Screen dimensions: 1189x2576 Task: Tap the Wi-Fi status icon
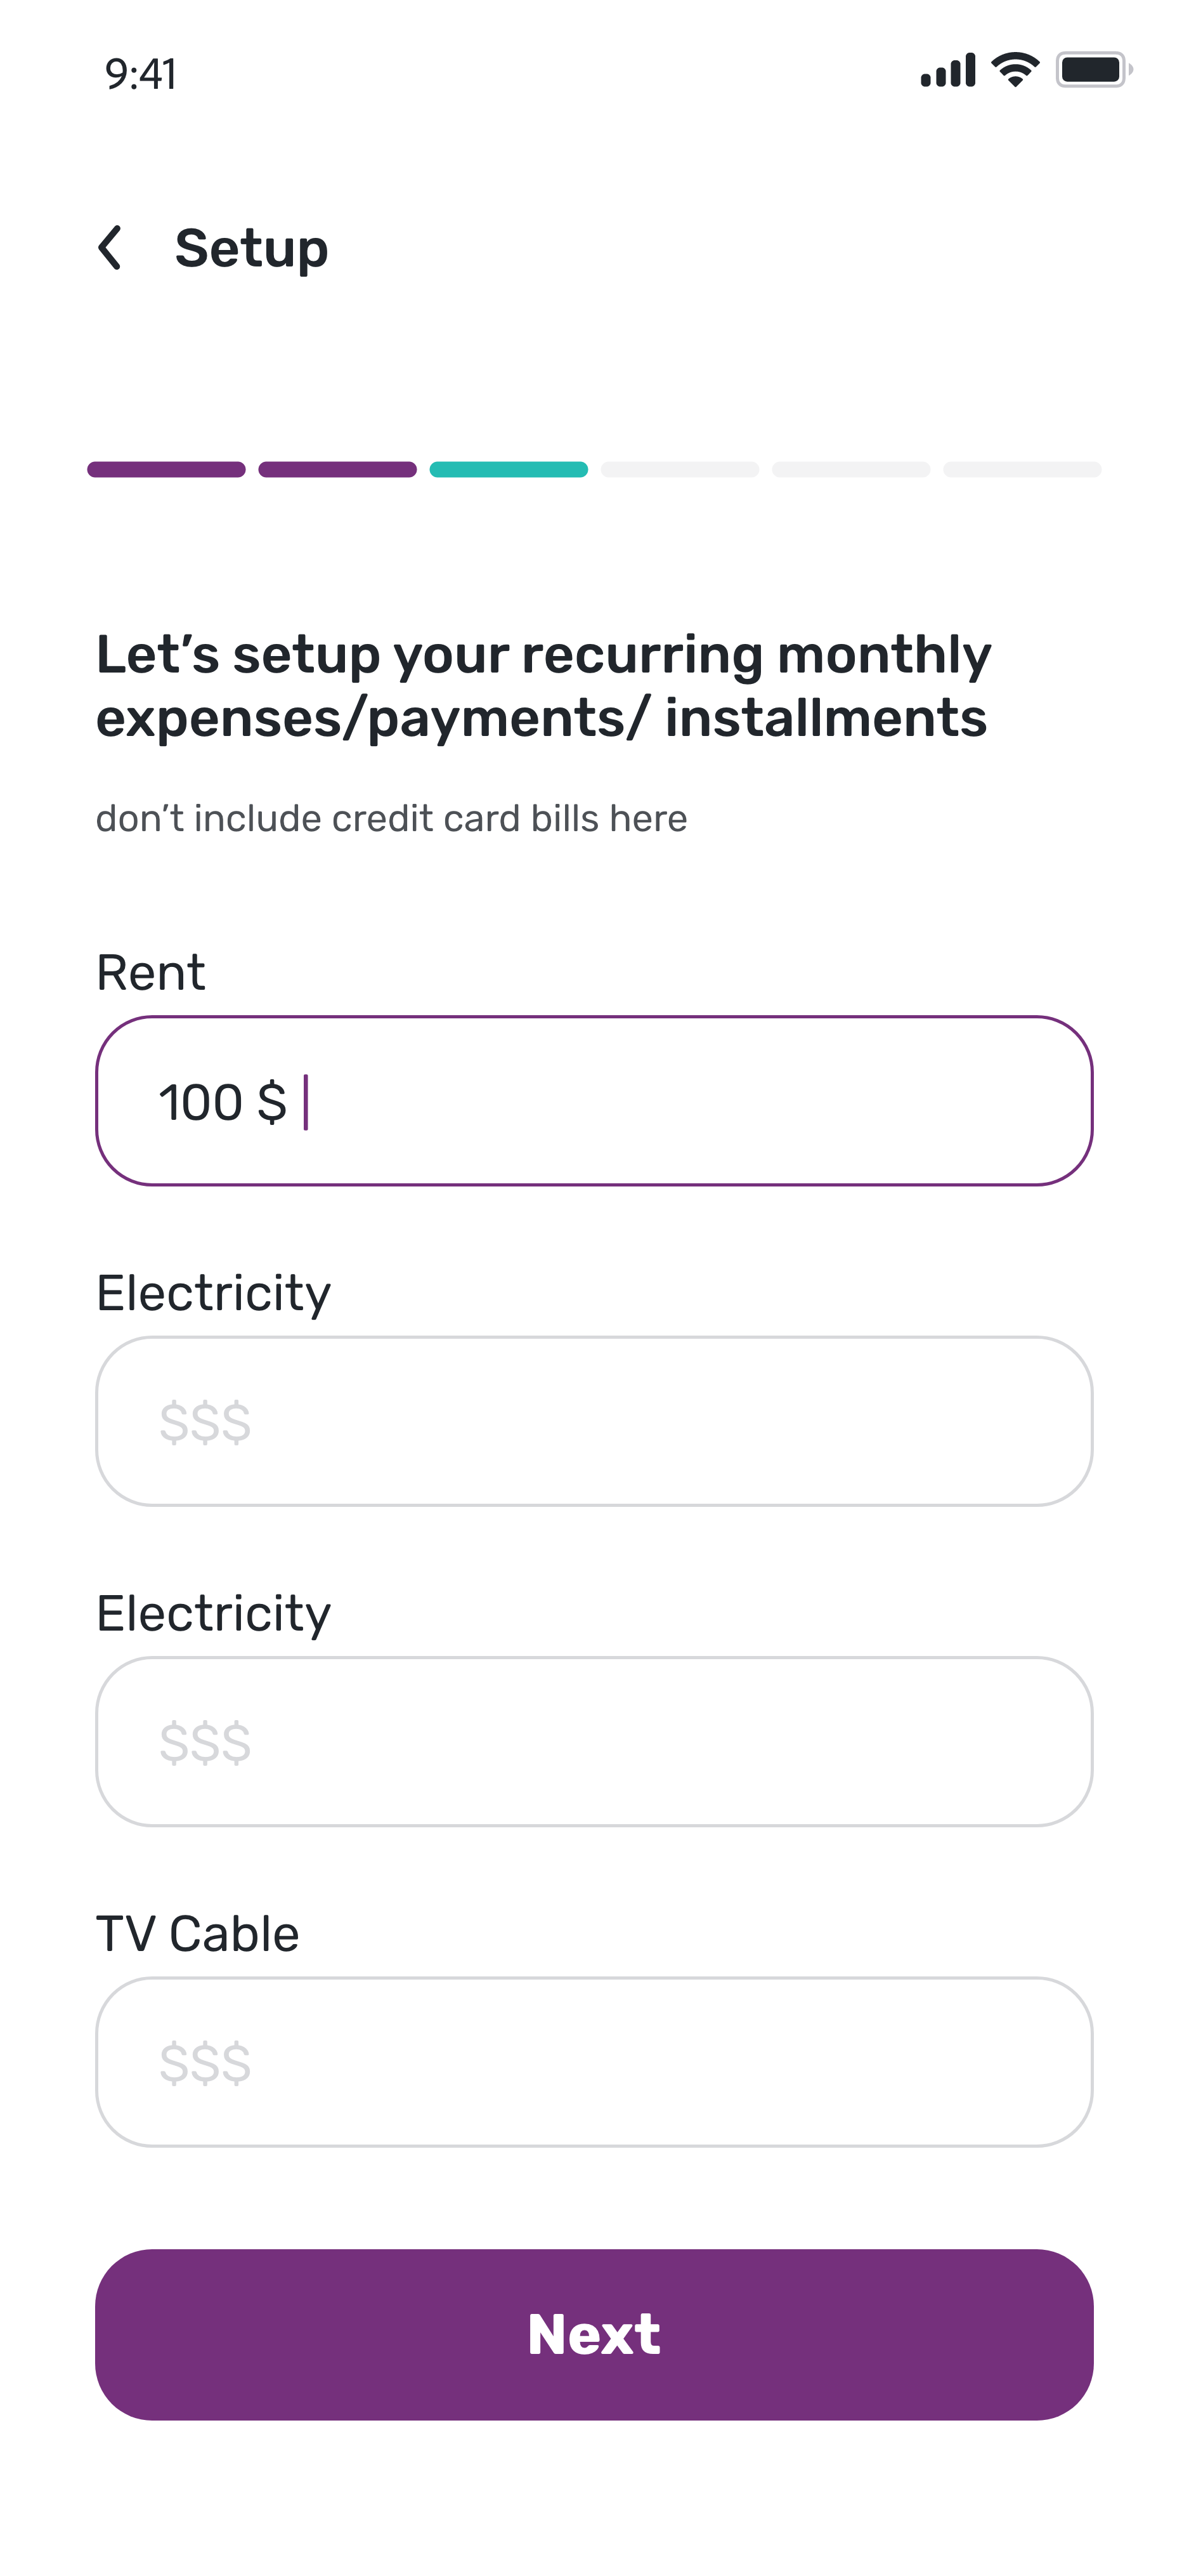(x=1015, y=70)
